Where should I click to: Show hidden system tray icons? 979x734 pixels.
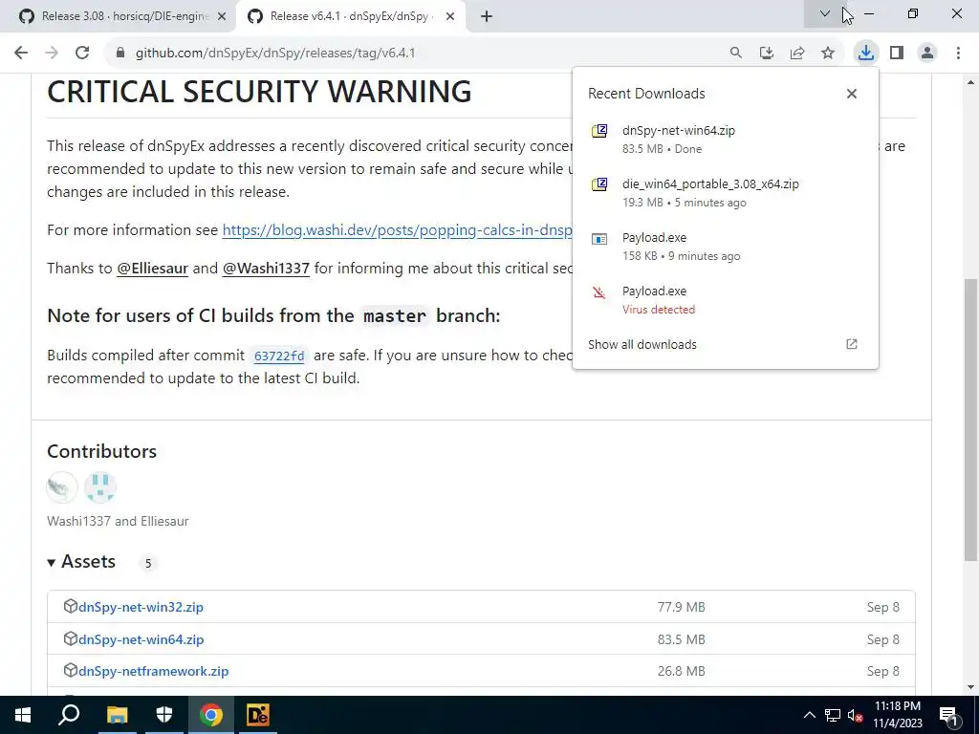[809, 715]
